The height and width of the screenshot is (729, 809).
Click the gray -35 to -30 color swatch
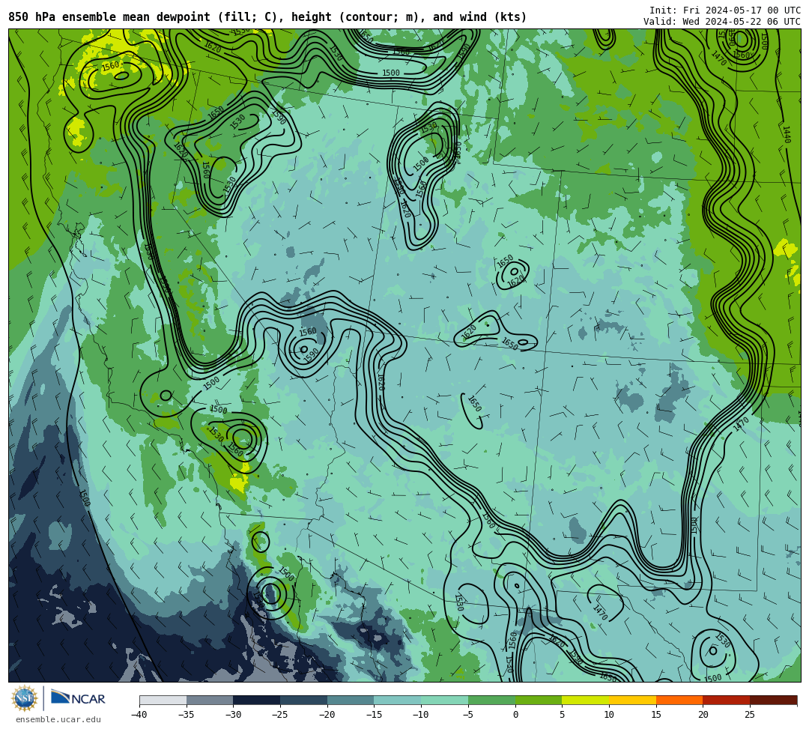click(x=210, y=700)
